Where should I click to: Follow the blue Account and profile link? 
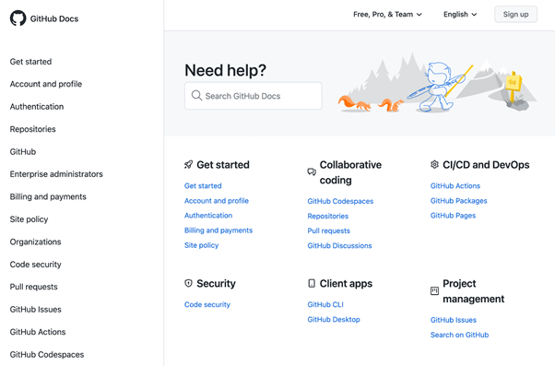click(217, 201)
